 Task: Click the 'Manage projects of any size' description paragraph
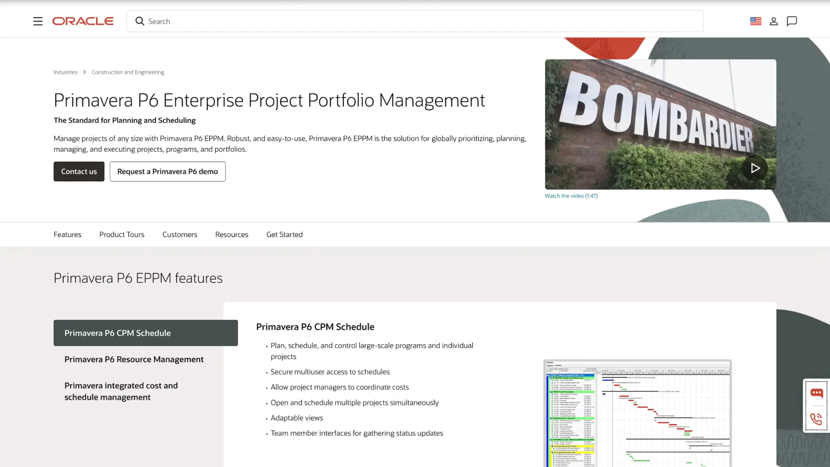[290, 144]
